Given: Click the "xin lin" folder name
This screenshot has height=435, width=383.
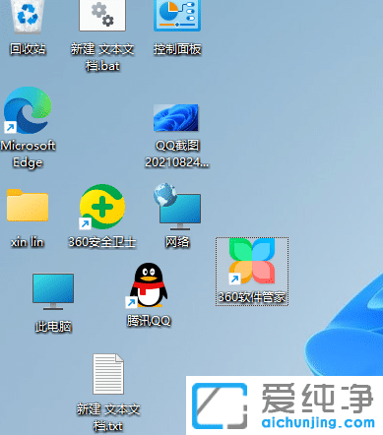Looking at the screenshot, I should coord(28,242).
